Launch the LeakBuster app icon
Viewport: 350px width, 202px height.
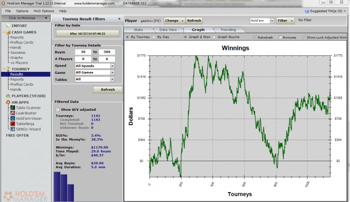click(x=12, y=113)
